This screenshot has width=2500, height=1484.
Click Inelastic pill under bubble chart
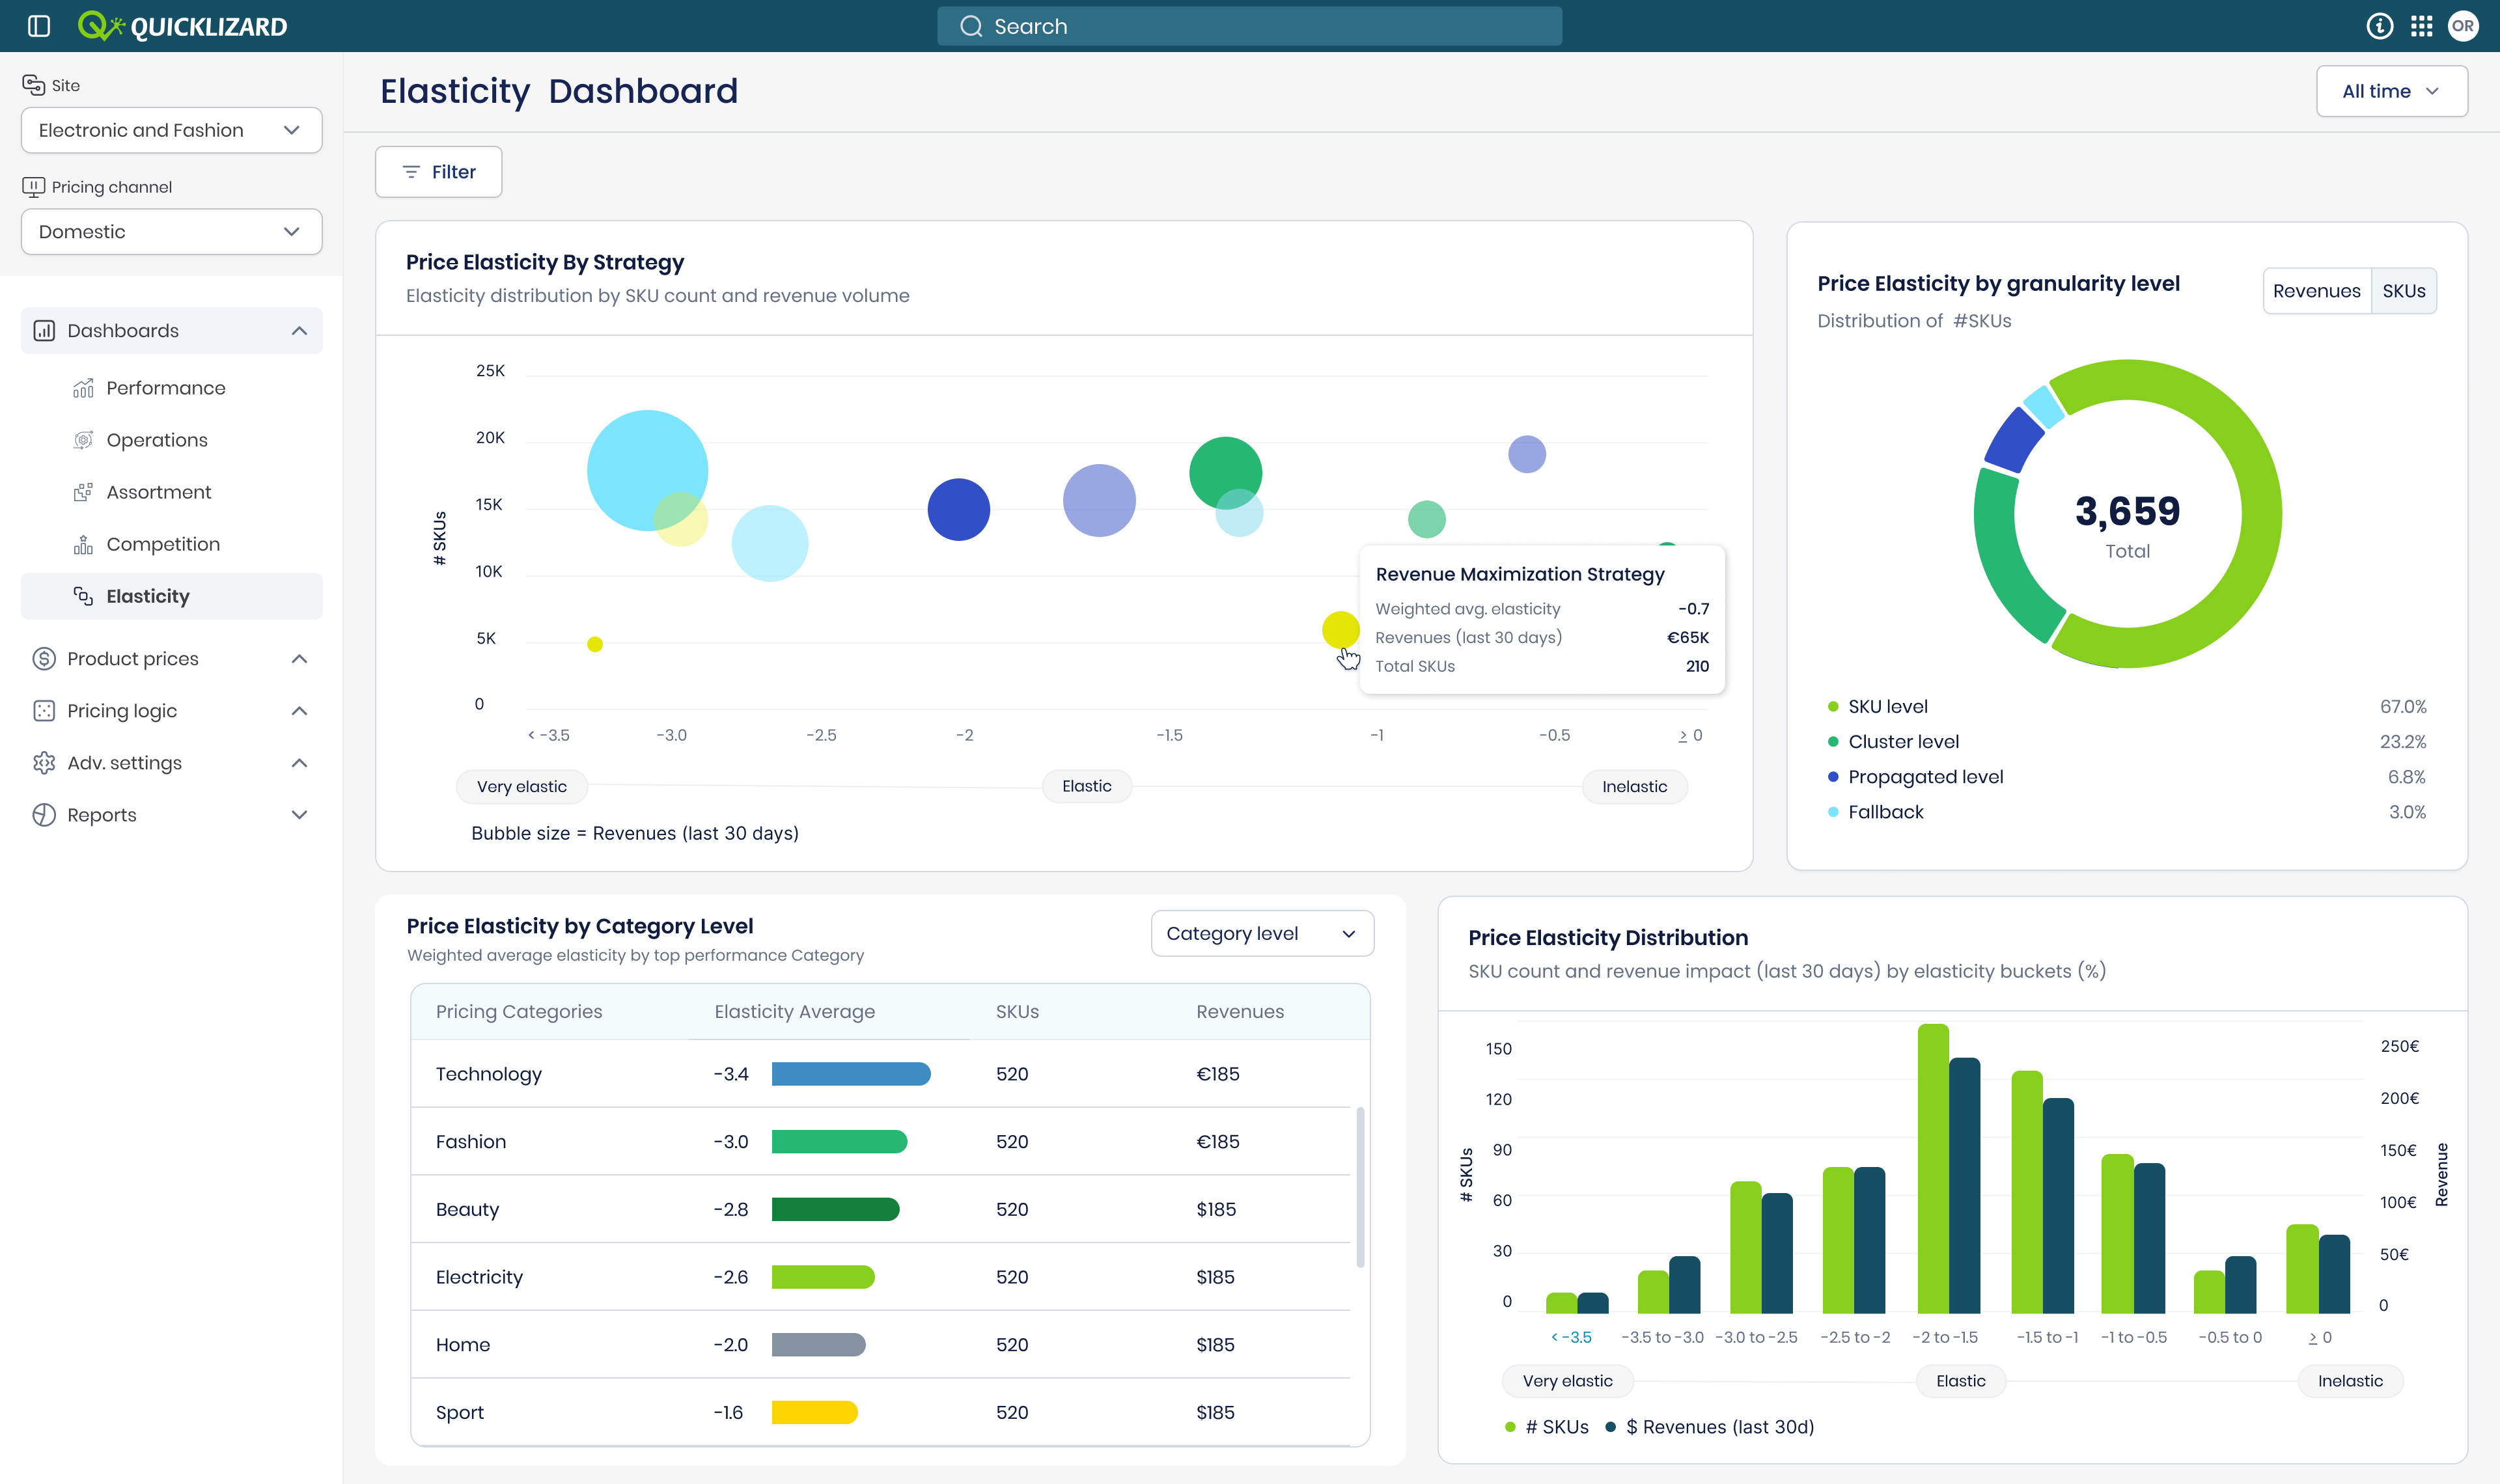tap(1634, 787)
